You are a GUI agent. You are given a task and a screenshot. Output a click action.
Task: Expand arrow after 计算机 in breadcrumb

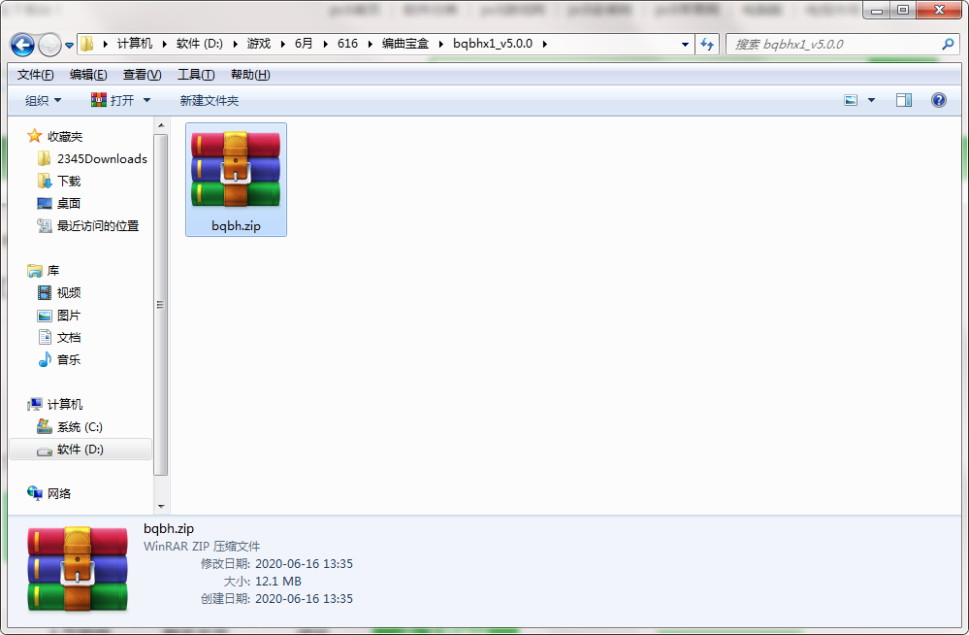click(164, 44)
